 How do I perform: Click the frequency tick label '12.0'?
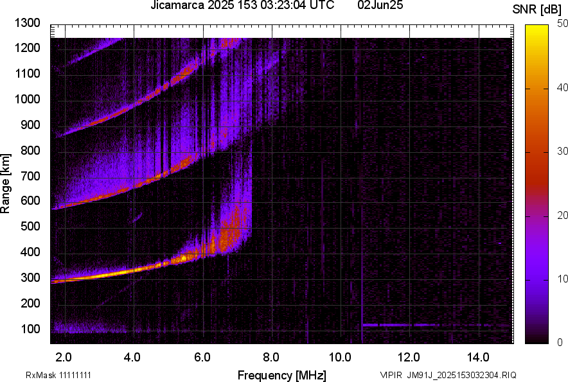pos(409,358)
